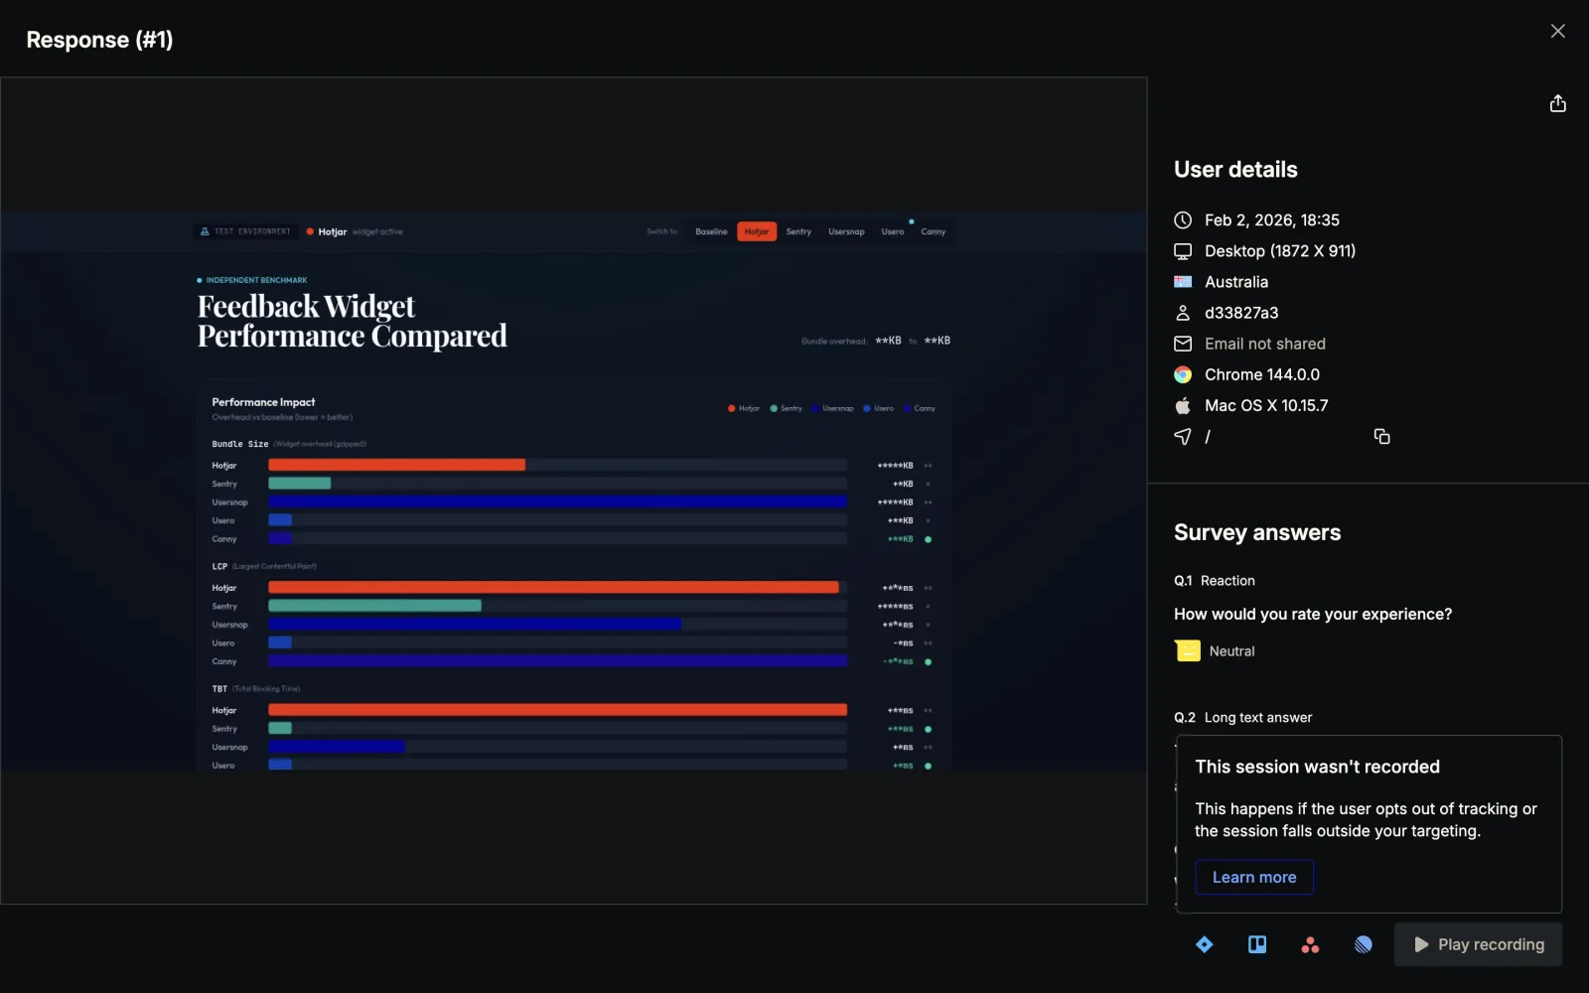Viewport: 1589px width, 993px height.
Task: Click the orange Hotjar TBT bar
Action: pos(557,710)
